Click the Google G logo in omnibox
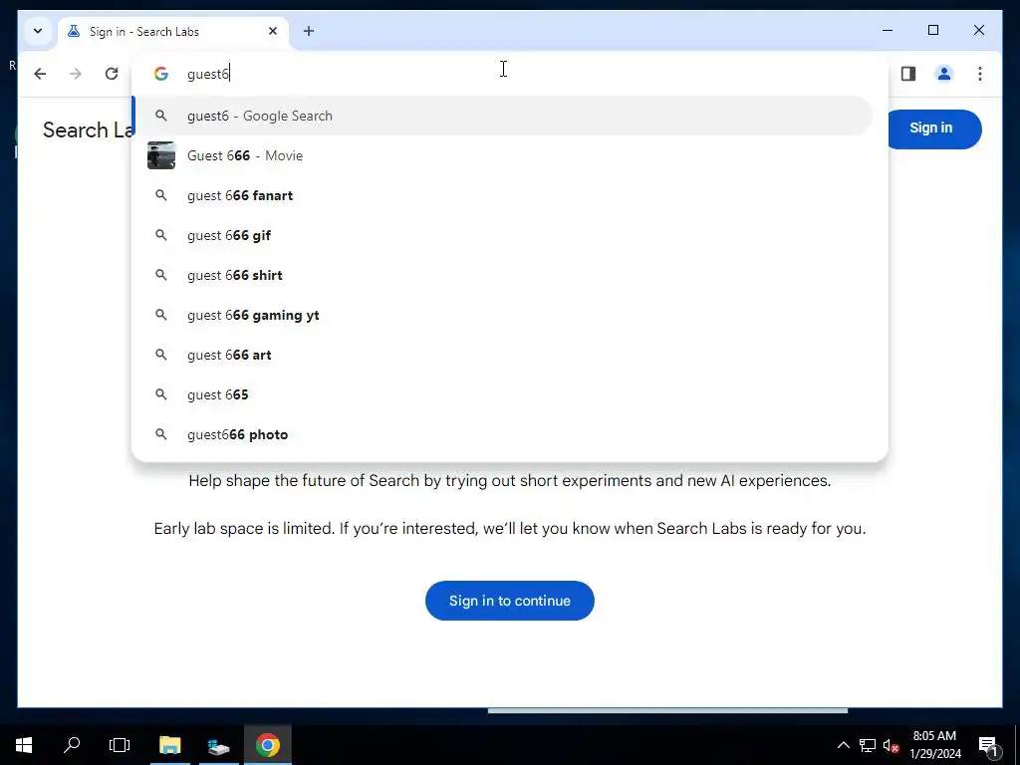The height and width of the screenshot is (765, 1020). tap(160, 74)
